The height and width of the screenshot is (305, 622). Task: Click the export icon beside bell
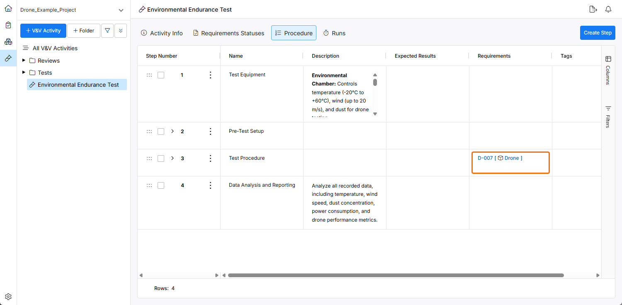click(x=593, y=10)
